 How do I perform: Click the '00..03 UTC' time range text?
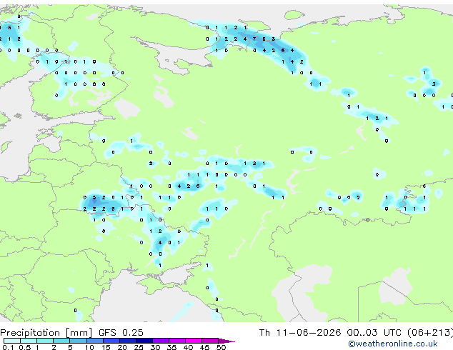[x=374, y=333]
